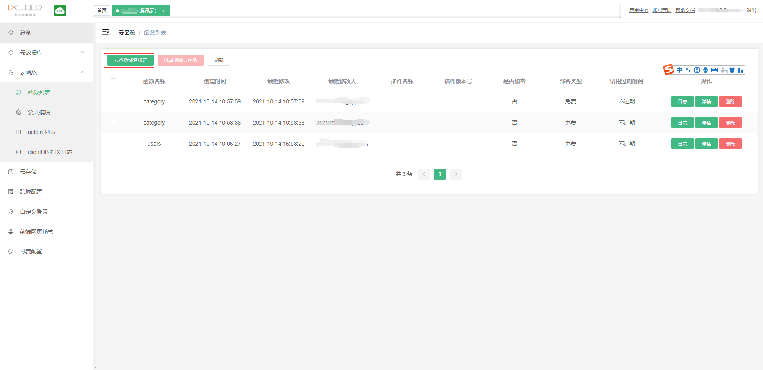Click the sidebar collapse icon above breadcrumb
This screenshot has width=763, height=370.
click(x=105, y=32)
